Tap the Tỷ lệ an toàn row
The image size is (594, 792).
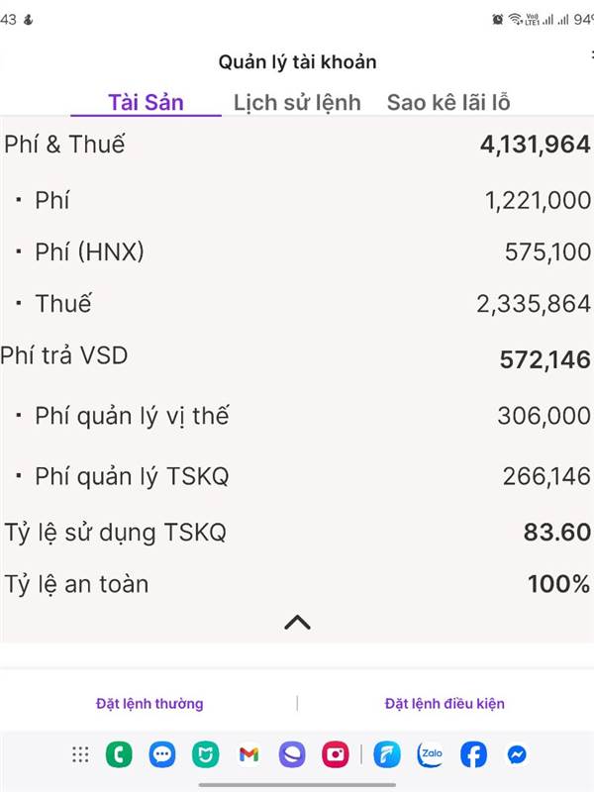tap(297, 584)
